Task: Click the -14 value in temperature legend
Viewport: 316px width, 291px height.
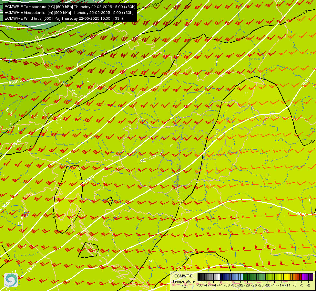Action: tap(281, 285)
